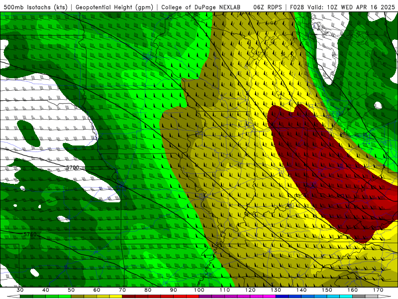The image size is (398, 299).
Task: Click the 150 tick label on the scale
Action: [x=327, y=290]
